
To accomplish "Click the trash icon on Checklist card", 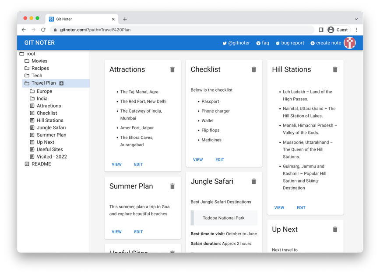I will (x=253, y=69).
